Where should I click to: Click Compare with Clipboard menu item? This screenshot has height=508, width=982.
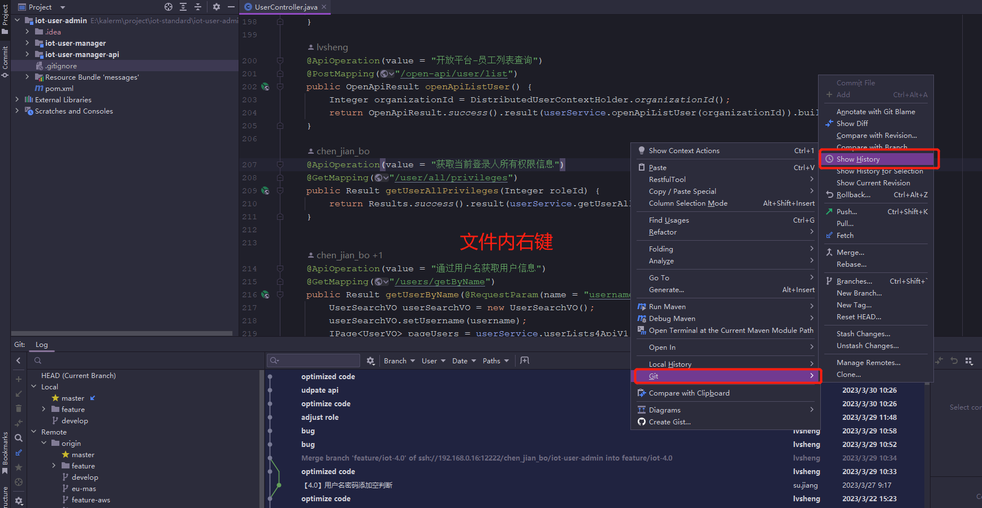726,393
